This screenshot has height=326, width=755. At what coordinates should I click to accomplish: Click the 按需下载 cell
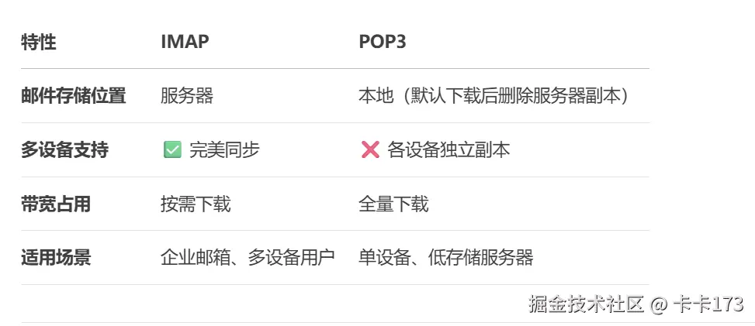(x=196, y=204)
